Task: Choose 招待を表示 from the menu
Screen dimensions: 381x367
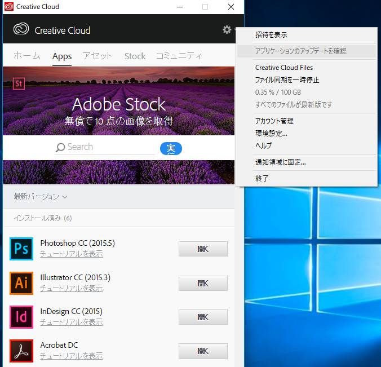Action: (307, 35)
